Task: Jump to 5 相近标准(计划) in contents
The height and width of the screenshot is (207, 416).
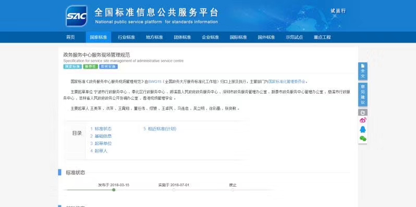Action: pyautogui.click(x=160, y=129)
